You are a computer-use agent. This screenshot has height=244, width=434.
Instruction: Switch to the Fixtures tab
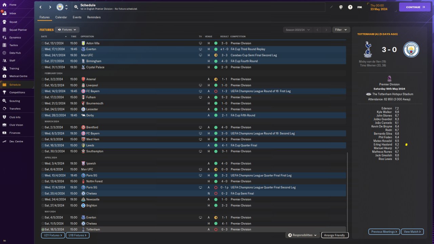click(x=44, y=17)
